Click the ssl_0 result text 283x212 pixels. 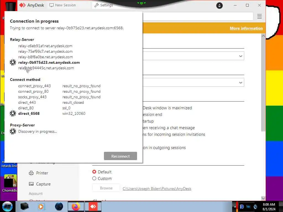66,108
